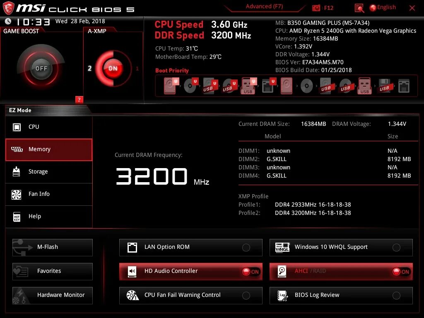The height and width of the screenshot is (318, 424).
Task: Click the DIMM1 unknown memory row
Action: click(x=325, y=151)
